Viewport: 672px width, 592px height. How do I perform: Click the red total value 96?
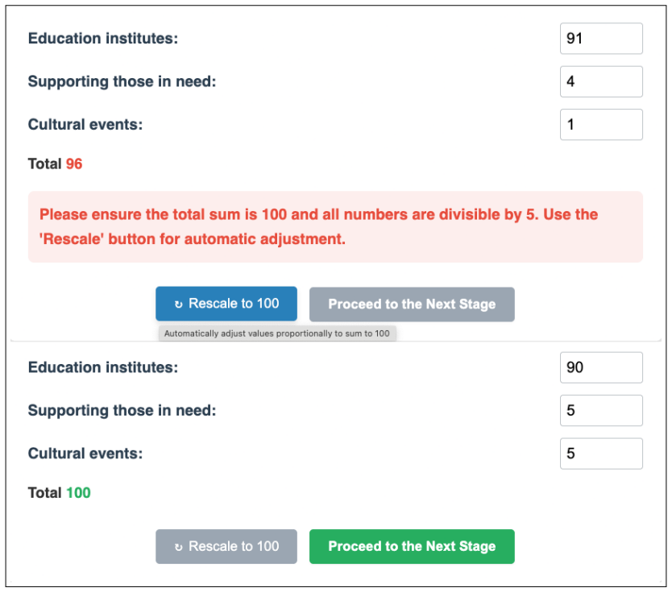pyautogui.click(x=74, y=164)
